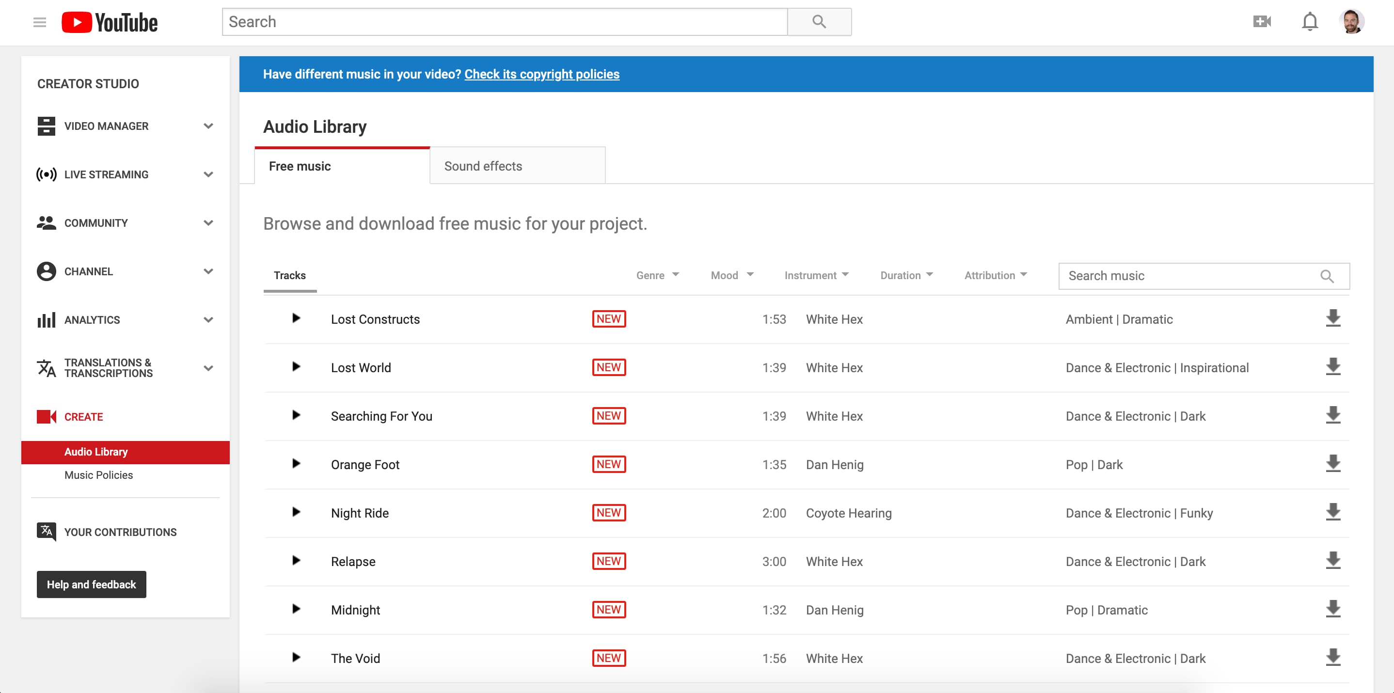Download the Orange Foot track

(1332, 464)
